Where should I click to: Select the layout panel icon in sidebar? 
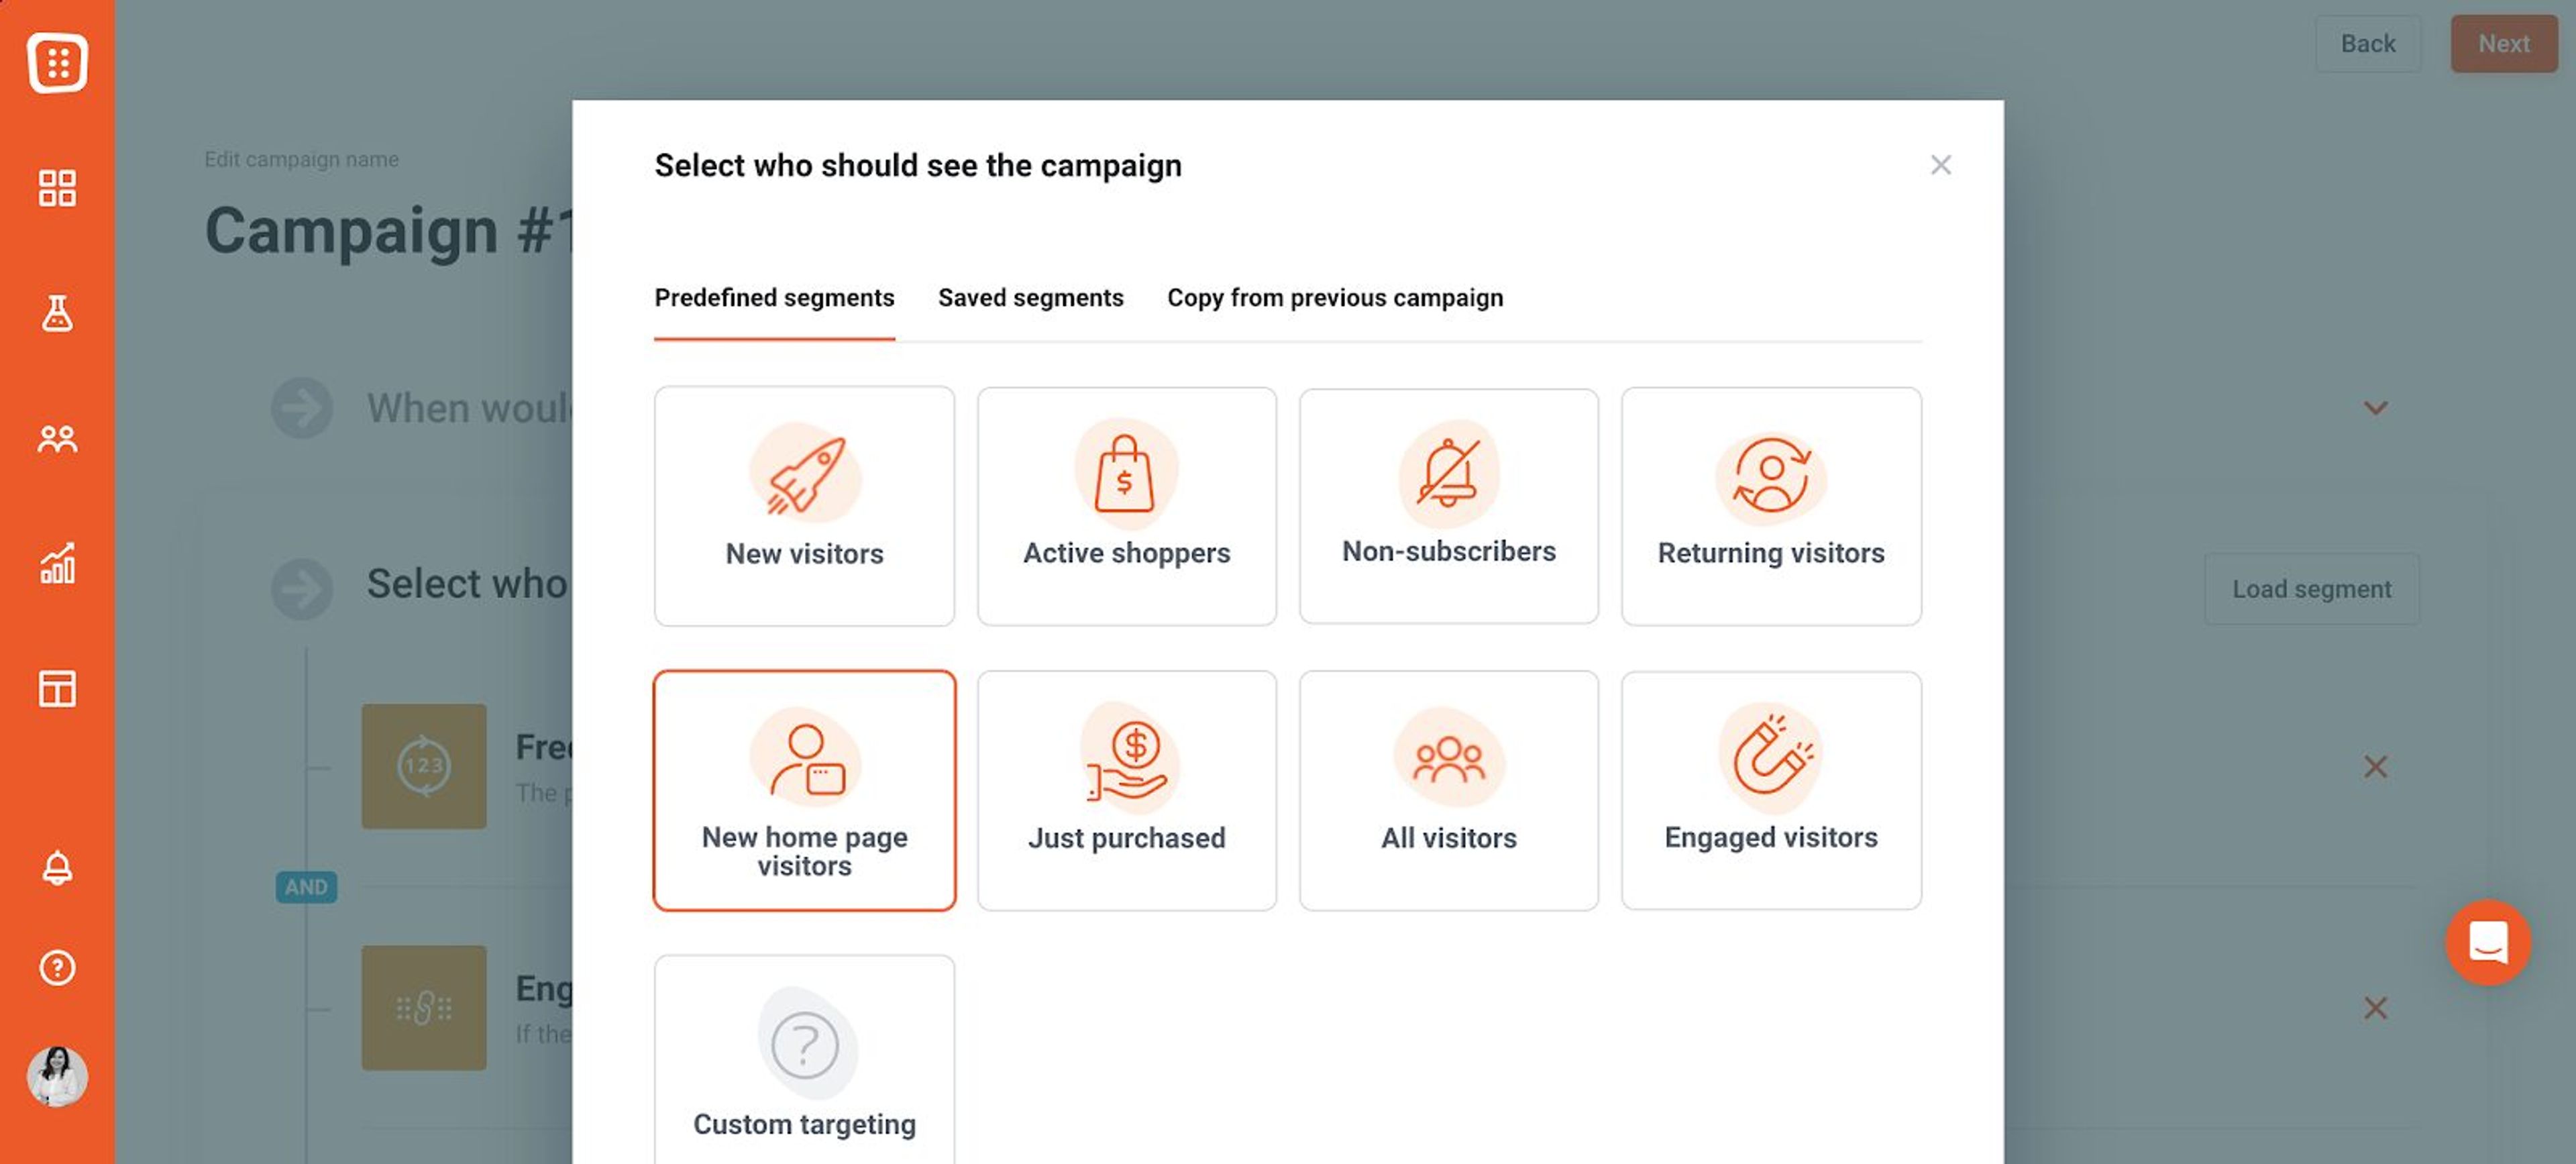coord(57,689)
